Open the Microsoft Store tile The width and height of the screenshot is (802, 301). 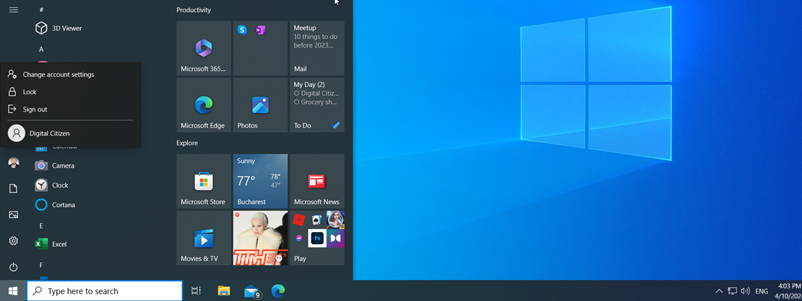[x=204, y=181]
